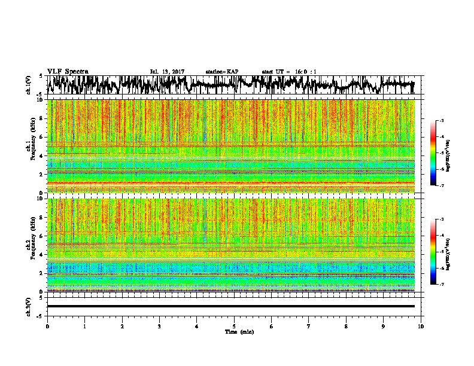Click the "10" tick on the time axis
The height and width of the screenshot is (366, 474).
tap(421, 326)
